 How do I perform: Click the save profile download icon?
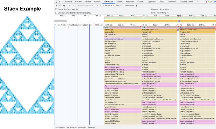pyautogui.click(x=73, y=5)
